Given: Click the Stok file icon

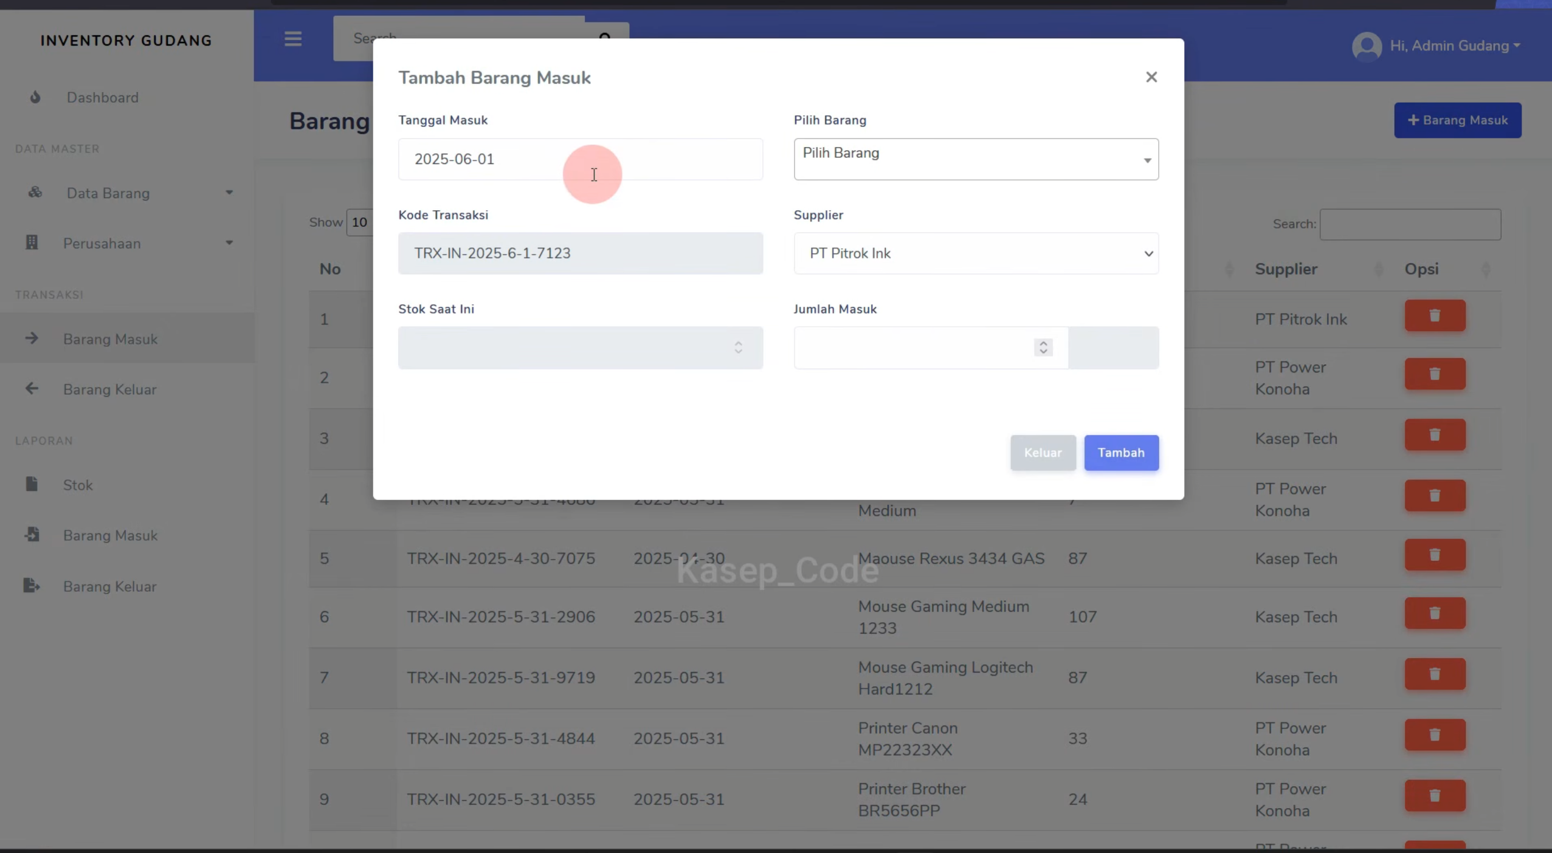Looking at the screenshot, I should 32,484.
